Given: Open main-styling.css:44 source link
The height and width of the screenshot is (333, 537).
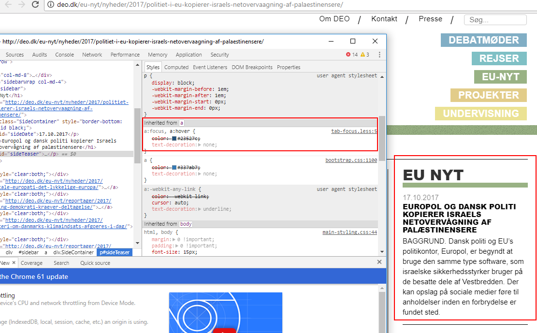Looking at the screenshot, I should (x=349, y=232).
